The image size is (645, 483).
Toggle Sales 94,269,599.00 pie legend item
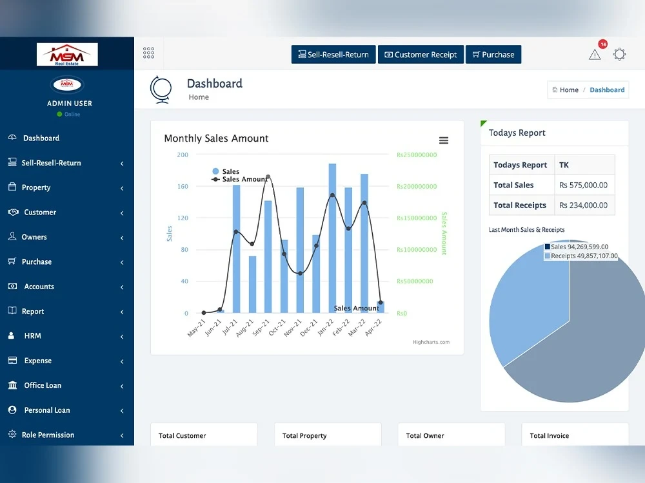(x=576, y=247)
